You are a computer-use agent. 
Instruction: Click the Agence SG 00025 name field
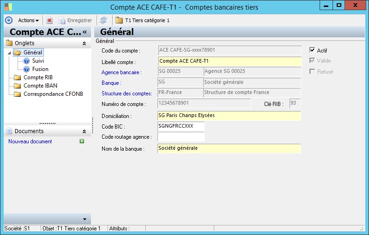tap(252, 71)
